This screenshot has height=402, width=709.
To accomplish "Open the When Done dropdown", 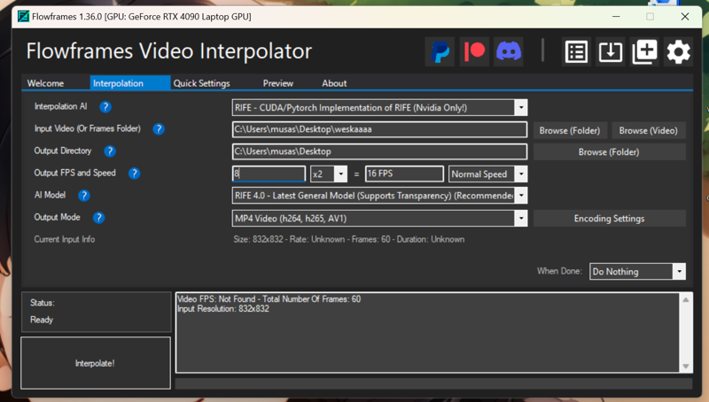I will (x=679, y=272).
